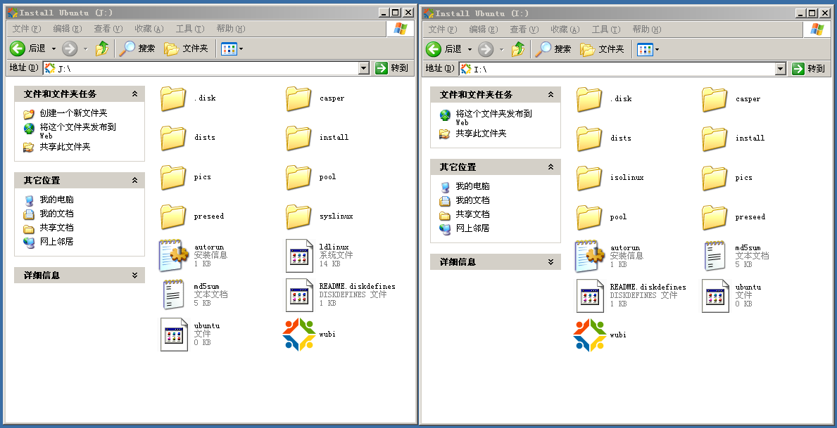Select the md5sum text file in J: window
This screenshot has width=837, height=428.
click(194, 294)
